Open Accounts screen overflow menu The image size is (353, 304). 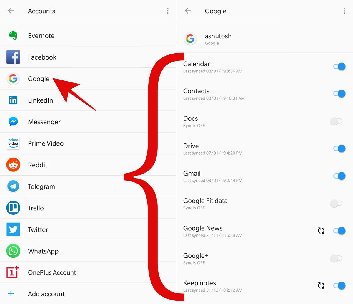pyautogui.click(x=167, y=11)
